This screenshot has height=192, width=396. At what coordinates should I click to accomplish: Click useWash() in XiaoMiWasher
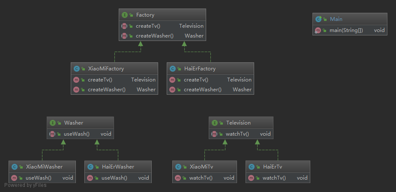click(39, 177)
